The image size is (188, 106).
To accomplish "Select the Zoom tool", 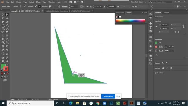I will pos(7,61).
